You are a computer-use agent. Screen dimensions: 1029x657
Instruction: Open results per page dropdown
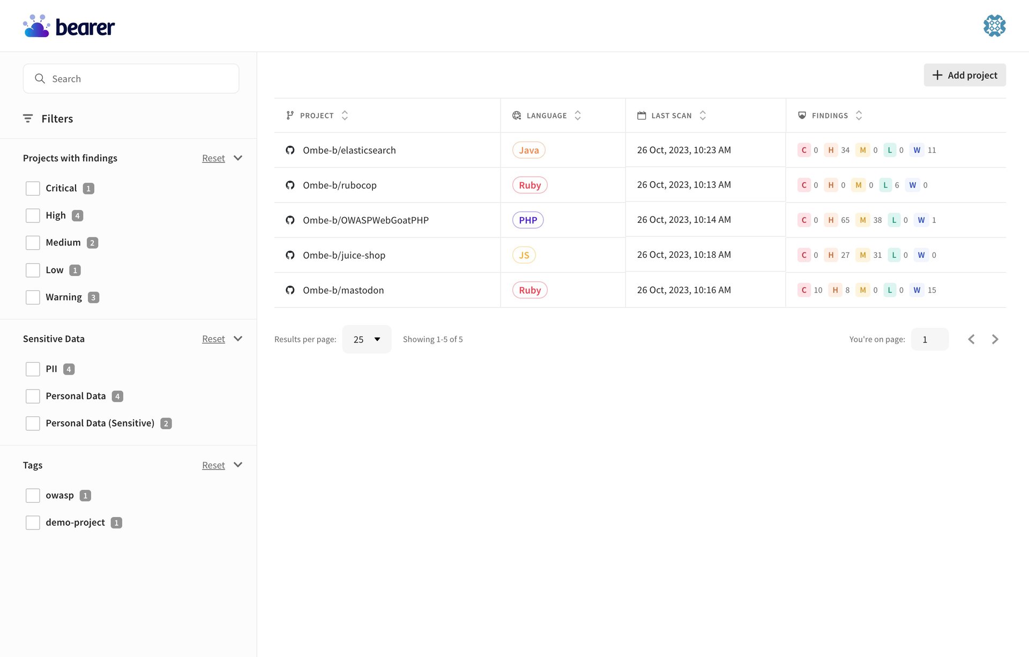(x=367, y=339)
